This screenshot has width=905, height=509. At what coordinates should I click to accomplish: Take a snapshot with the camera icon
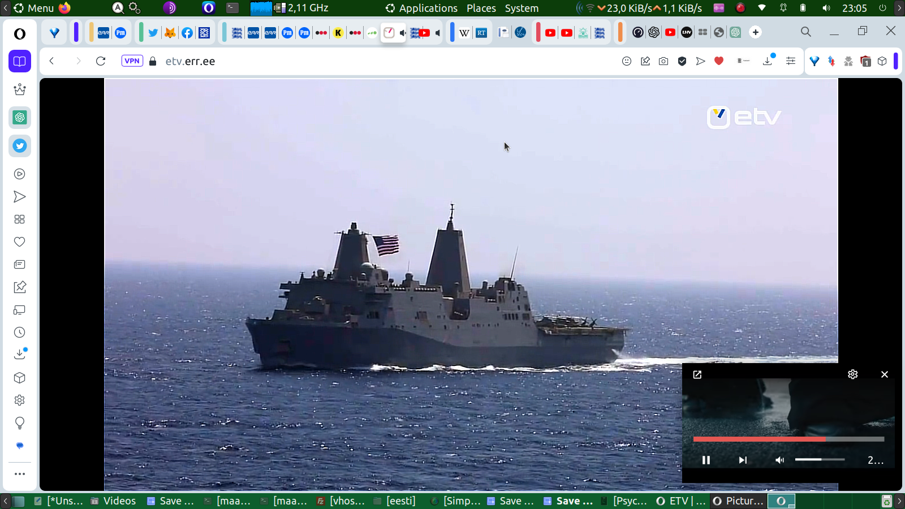point(663,61)
